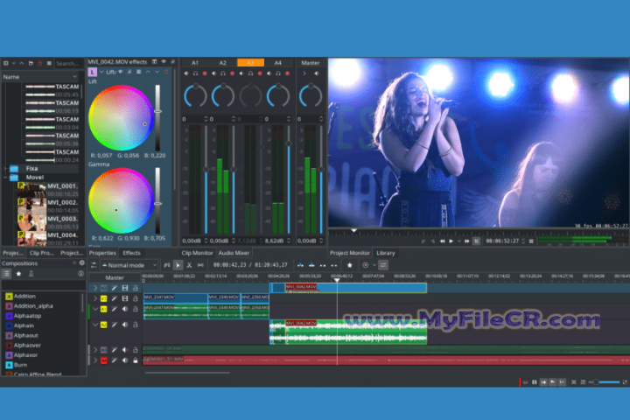Open the Clip Monitor tab
This screenshot has height=420, width=630.
[197, 253]
